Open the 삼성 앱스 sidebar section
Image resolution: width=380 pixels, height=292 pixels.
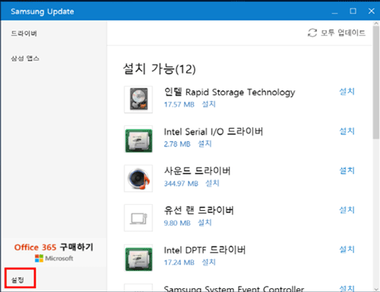(x=25, y=58)
